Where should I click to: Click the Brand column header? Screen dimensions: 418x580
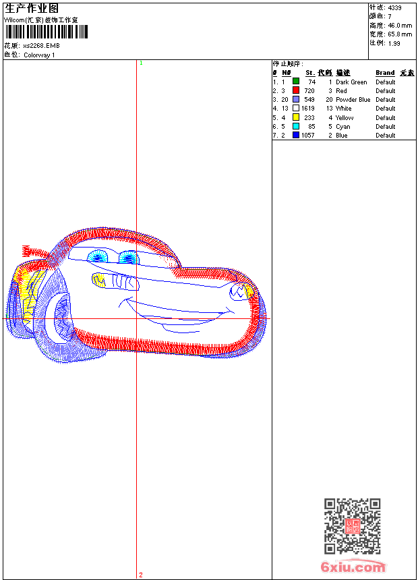385,73
